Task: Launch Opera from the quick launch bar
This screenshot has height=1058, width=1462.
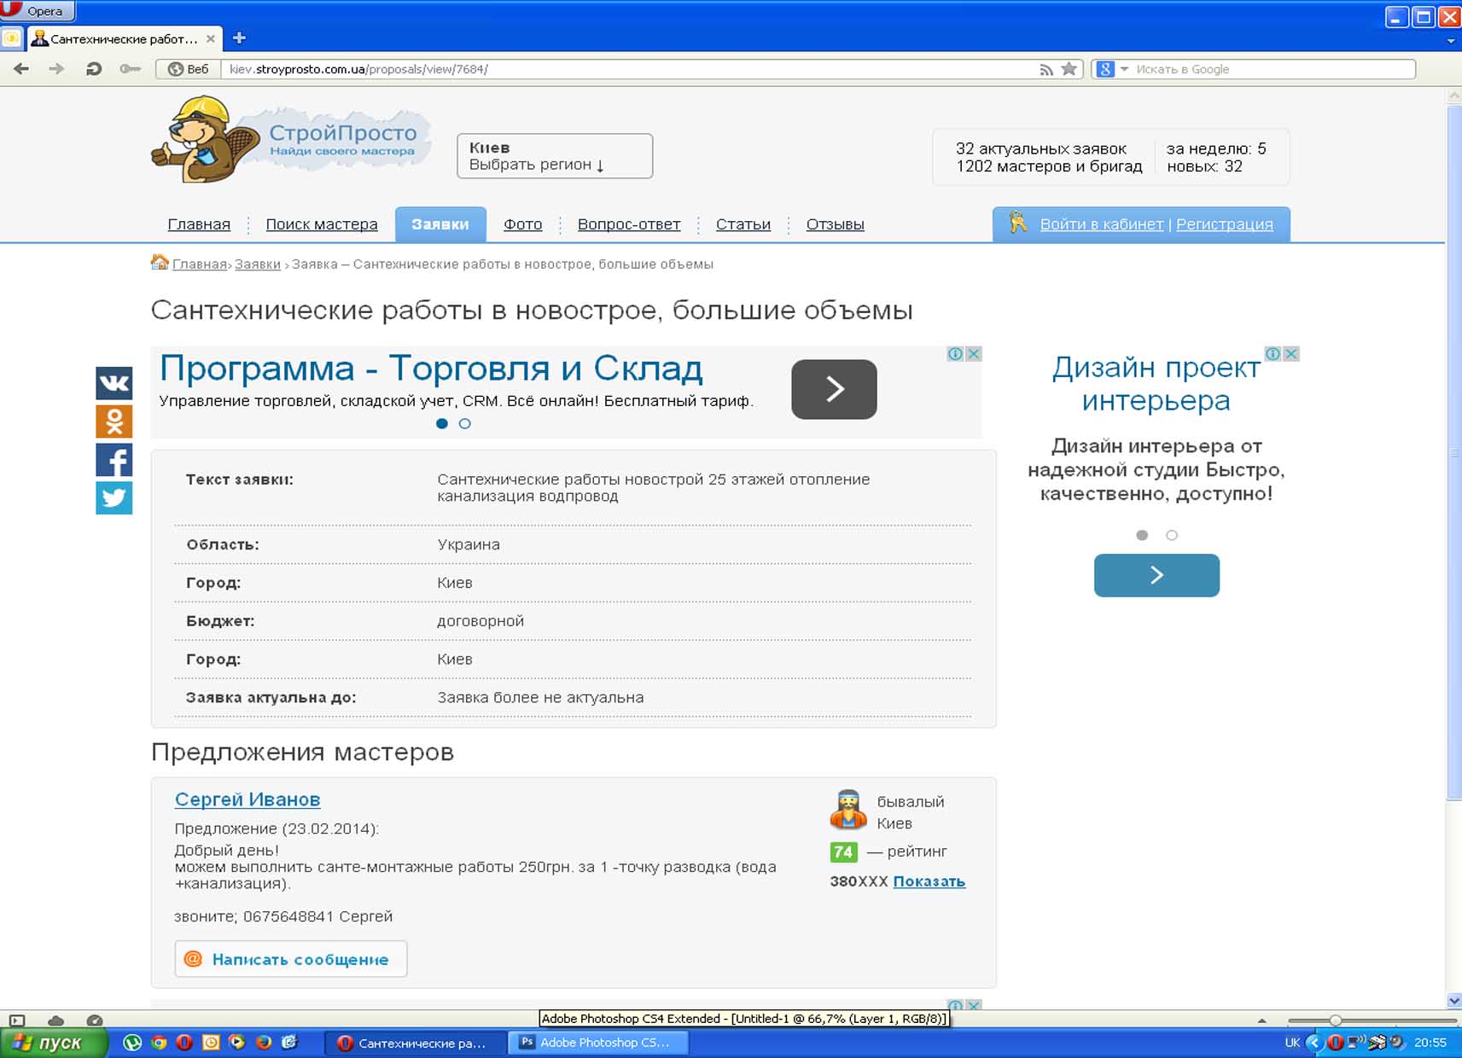Action: [184, 1042]
